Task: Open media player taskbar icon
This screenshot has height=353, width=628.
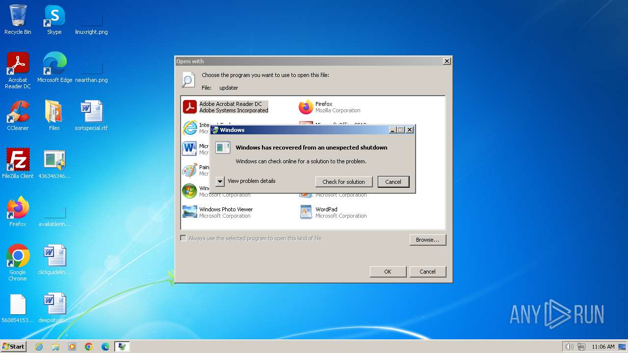Action: 72,347
